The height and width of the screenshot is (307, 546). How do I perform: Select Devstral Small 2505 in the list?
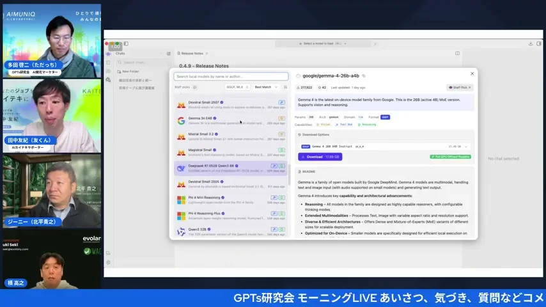(230, 184)
